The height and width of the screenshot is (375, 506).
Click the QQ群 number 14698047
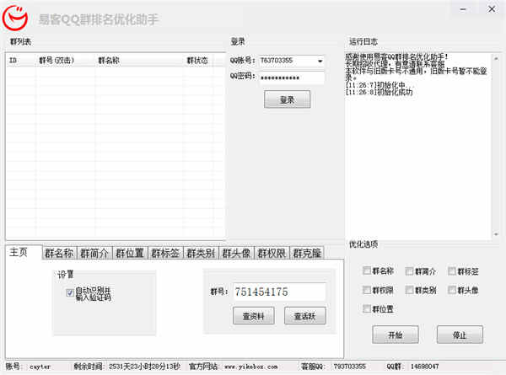pyautogui.click(x=424, y=367)
